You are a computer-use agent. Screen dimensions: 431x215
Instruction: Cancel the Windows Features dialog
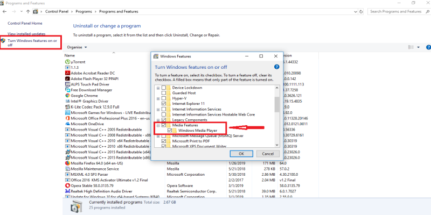click(268, 154)
